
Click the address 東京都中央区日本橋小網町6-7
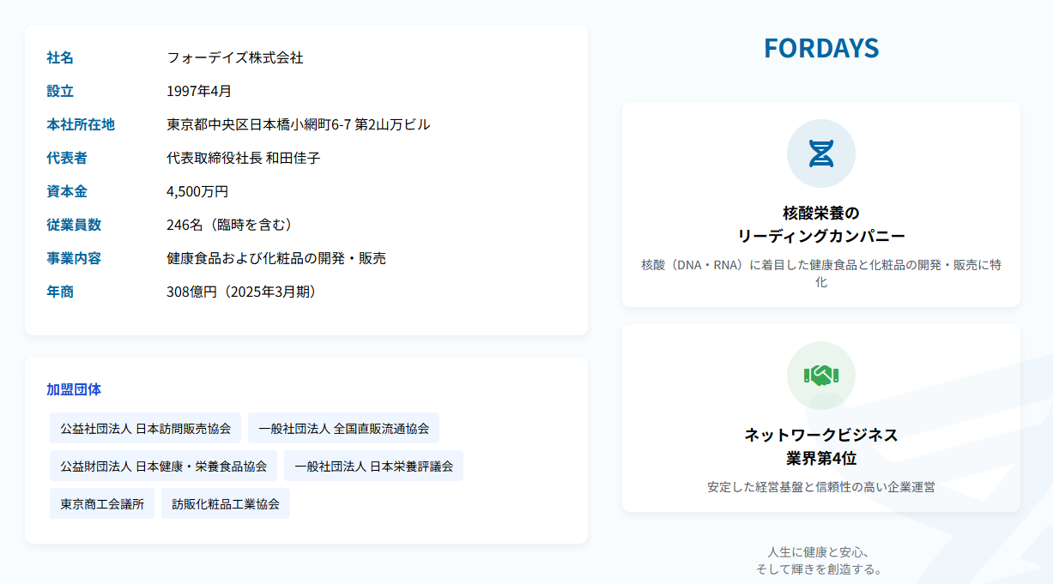click(259, 124)
